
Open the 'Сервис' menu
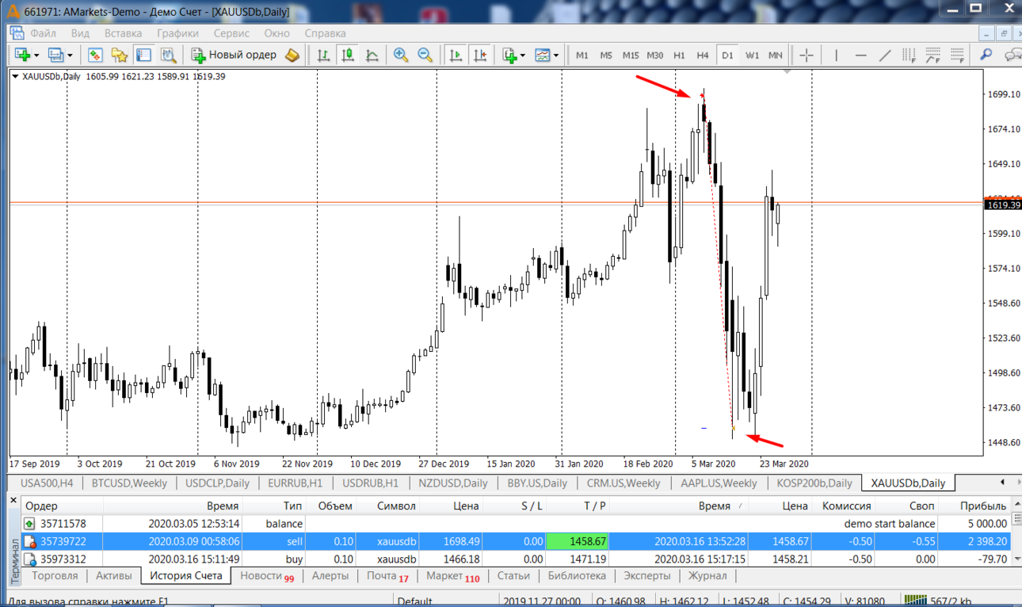231,33
